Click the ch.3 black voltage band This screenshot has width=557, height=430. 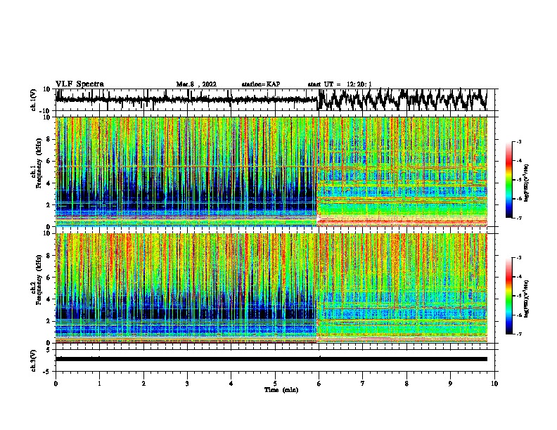click(x=271, y=359)
